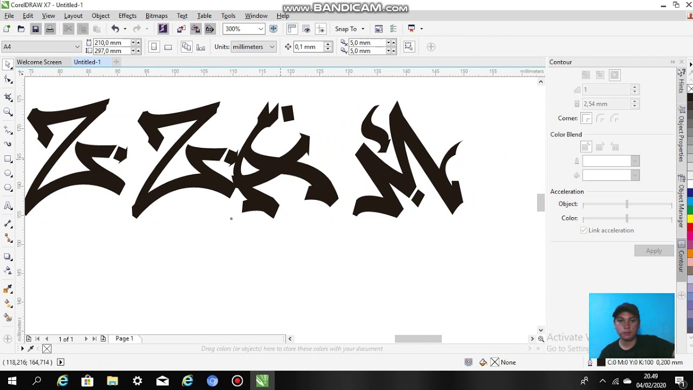Open the Options dialog icon

coord(394,29)
